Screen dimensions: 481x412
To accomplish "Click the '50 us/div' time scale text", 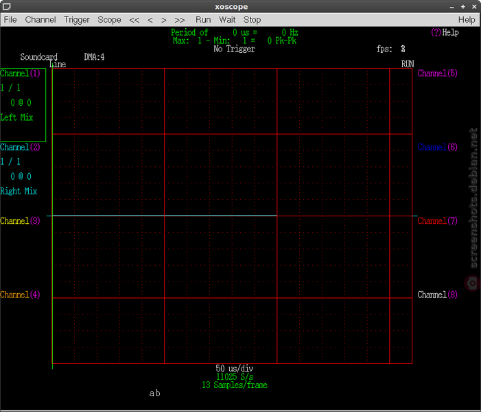I will click(235, 369).
